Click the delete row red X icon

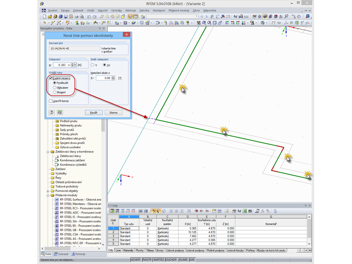click(x=196, y=211)
